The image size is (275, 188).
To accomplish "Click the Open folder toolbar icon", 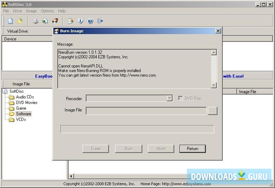I will click(x=20, y=21).
